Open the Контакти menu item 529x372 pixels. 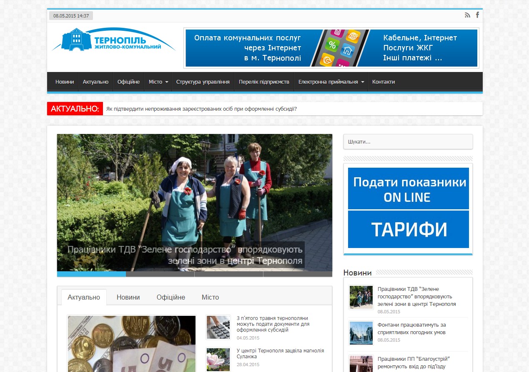pos(384,82)
